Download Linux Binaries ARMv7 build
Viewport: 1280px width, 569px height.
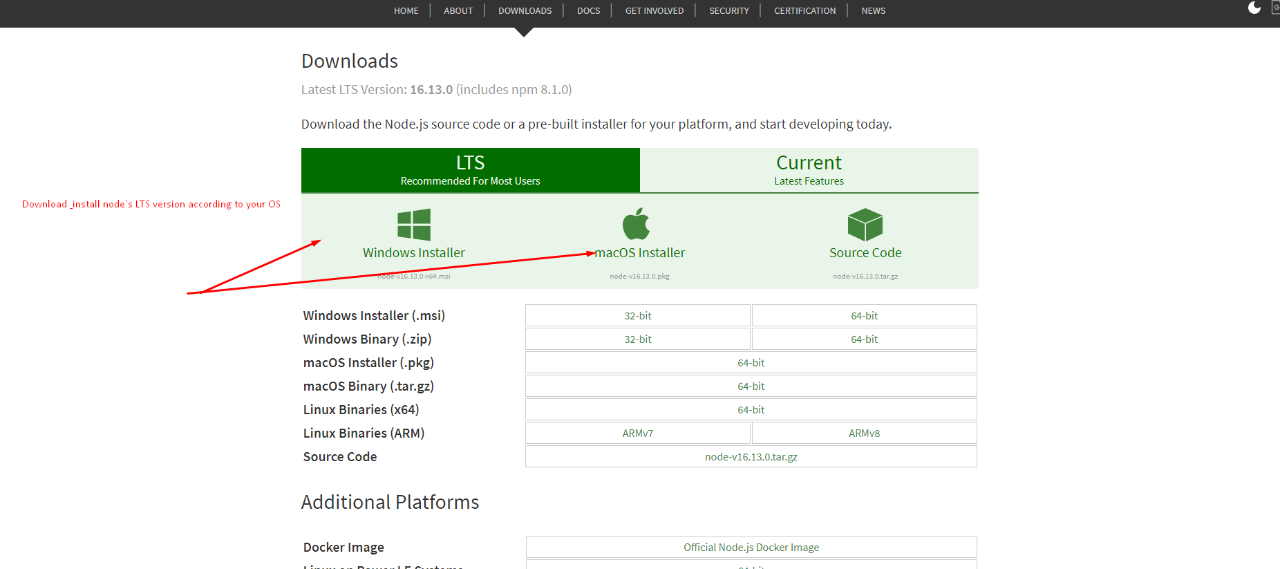pyautogui.click(x=637, y=433)
